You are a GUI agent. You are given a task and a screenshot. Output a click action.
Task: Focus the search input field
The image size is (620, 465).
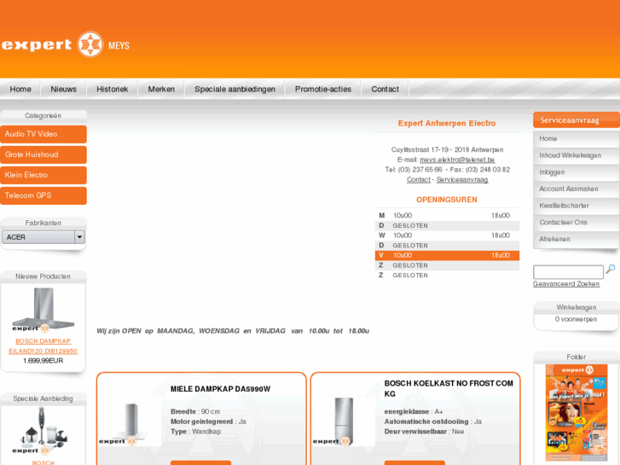[x=568, y=272]
